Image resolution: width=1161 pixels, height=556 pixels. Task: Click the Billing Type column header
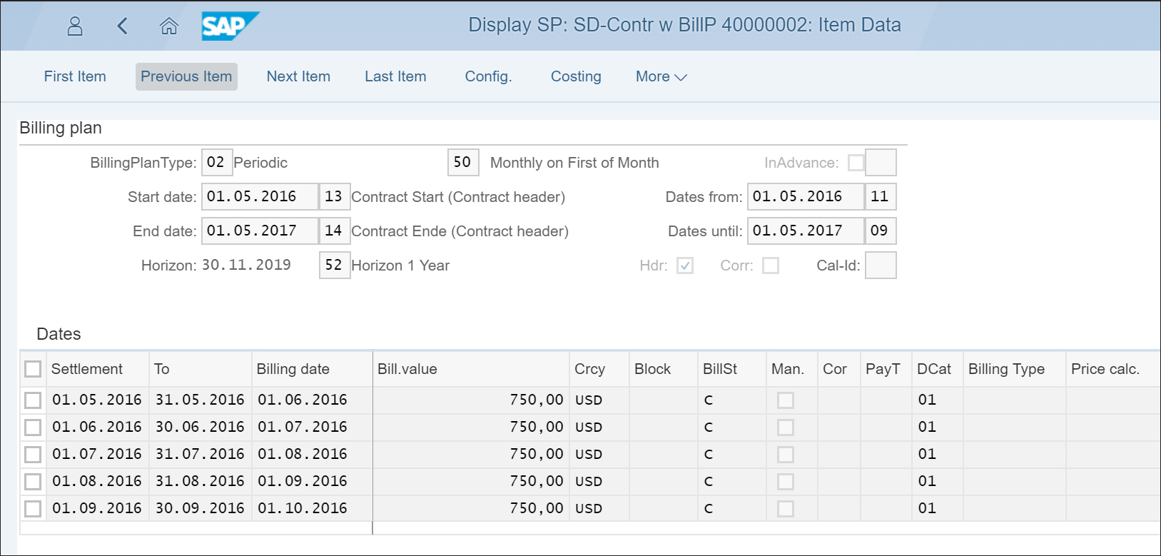coord(1015,369)
